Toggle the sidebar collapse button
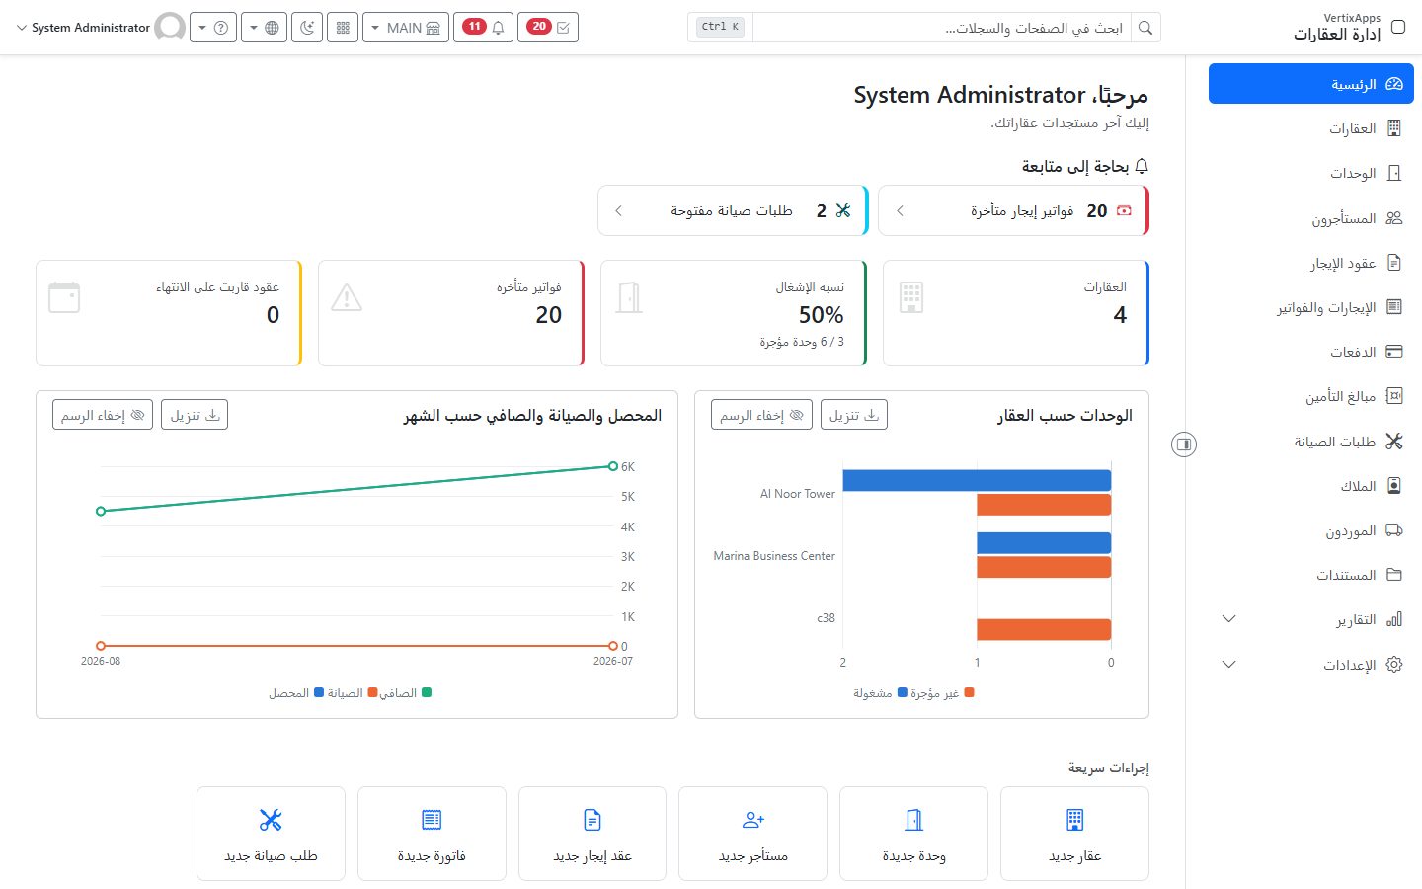Screen dimensions: 1422x889 [1184, 444]
